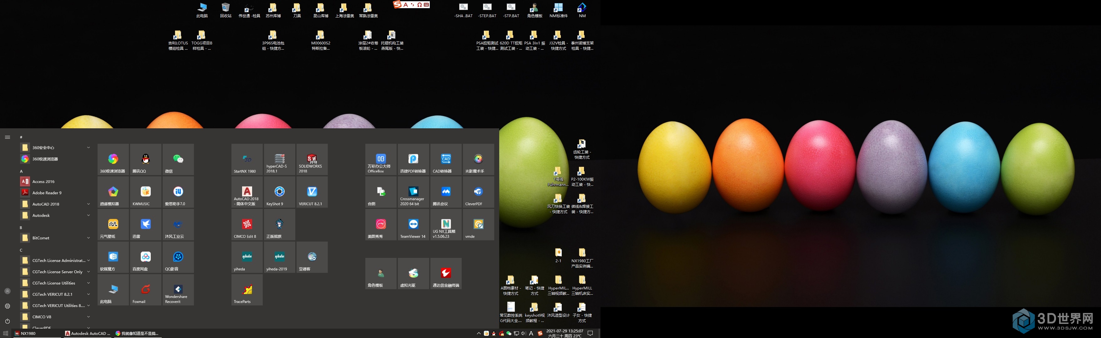Viewport: 1101px width, 338px height.
Task: Jump to letter C section header
Action: (21, 250)
